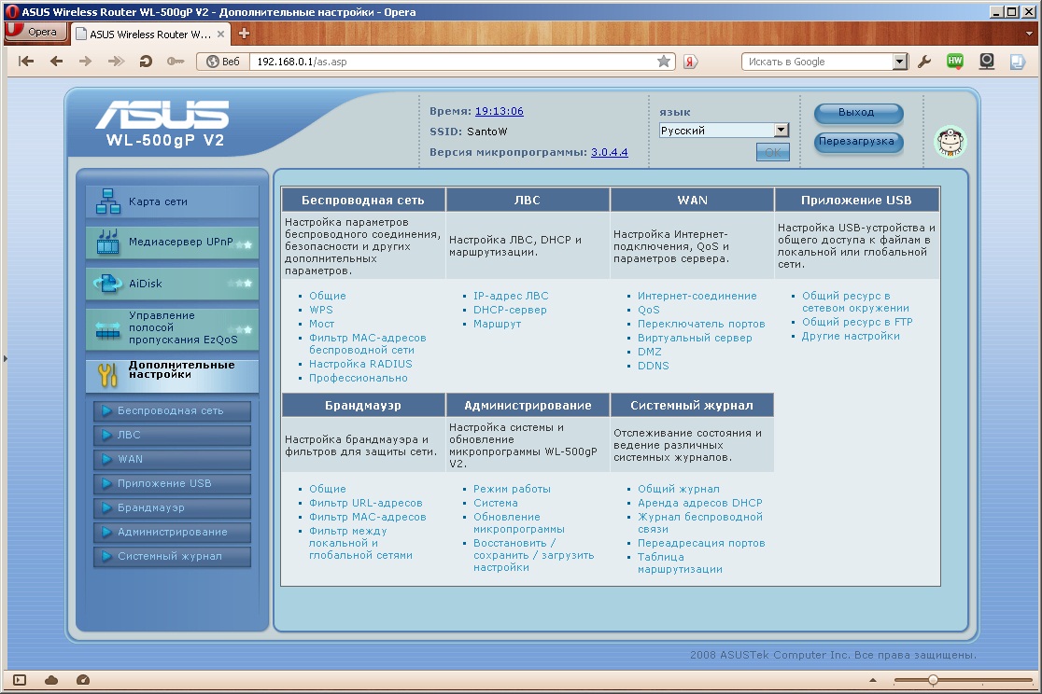Open Переключатель портов link

point(701,324)
